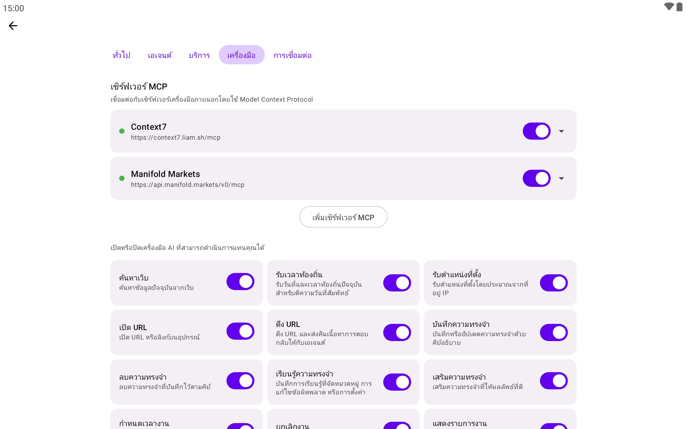
Task: Tap the battery status bar icon
Action: [x=679, y=7]
